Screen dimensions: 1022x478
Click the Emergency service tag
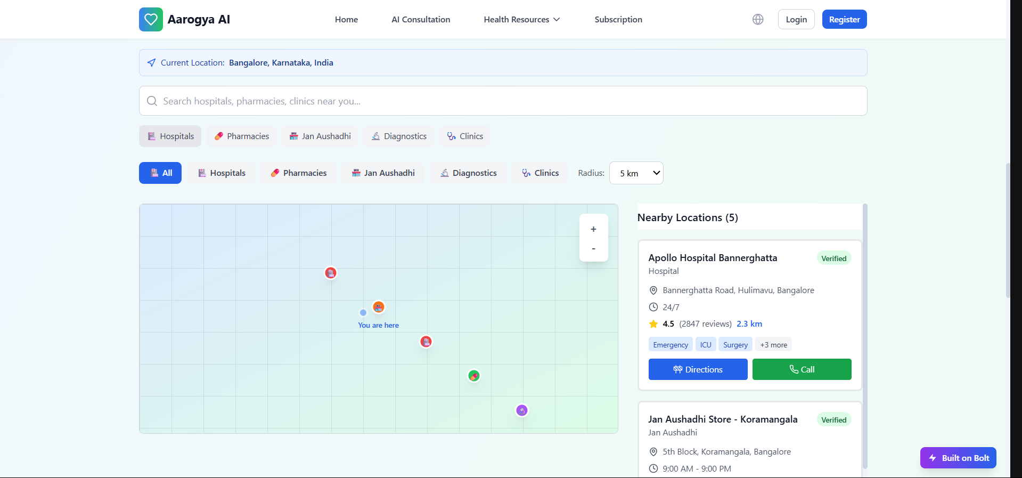[x=671, y=345]
